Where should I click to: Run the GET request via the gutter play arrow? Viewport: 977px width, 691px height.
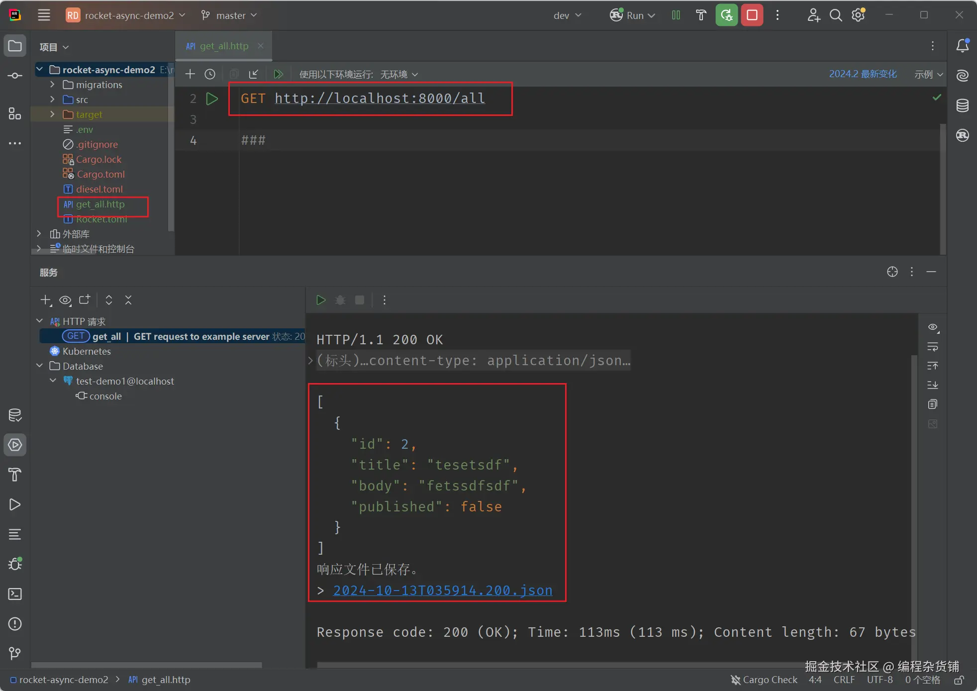[x=211, y=99]
